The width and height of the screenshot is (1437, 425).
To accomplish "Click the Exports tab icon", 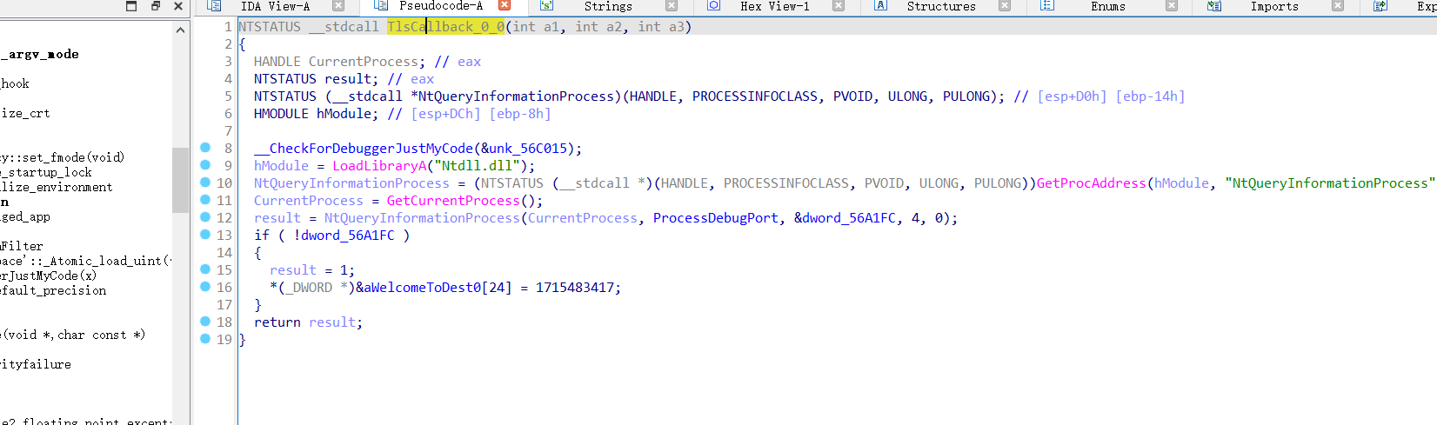I will (x=1380, y=6).
